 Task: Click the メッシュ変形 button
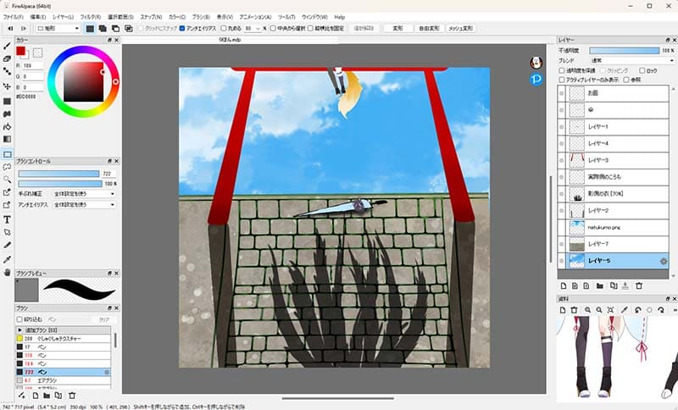(x=460, y=29)
